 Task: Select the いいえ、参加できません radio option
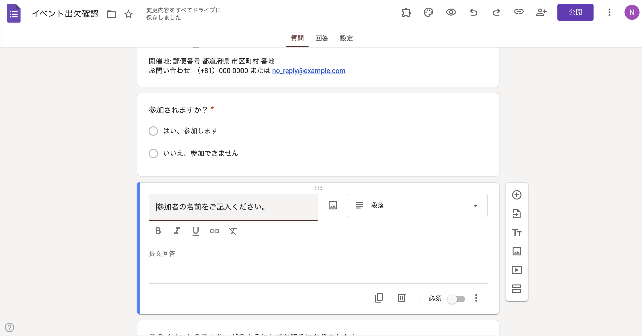coord(153,153)
